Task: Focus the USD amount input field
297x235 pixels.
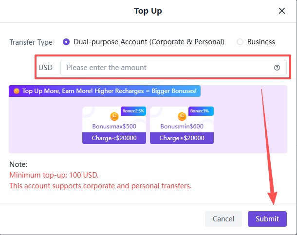Action: 173,68
